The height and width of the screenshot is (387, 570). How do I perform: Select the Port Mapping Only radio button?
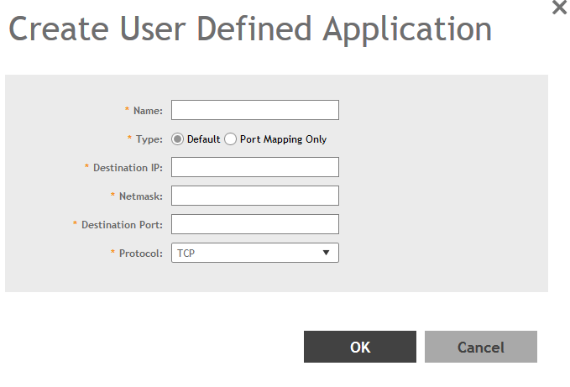(x=231, y=139)
